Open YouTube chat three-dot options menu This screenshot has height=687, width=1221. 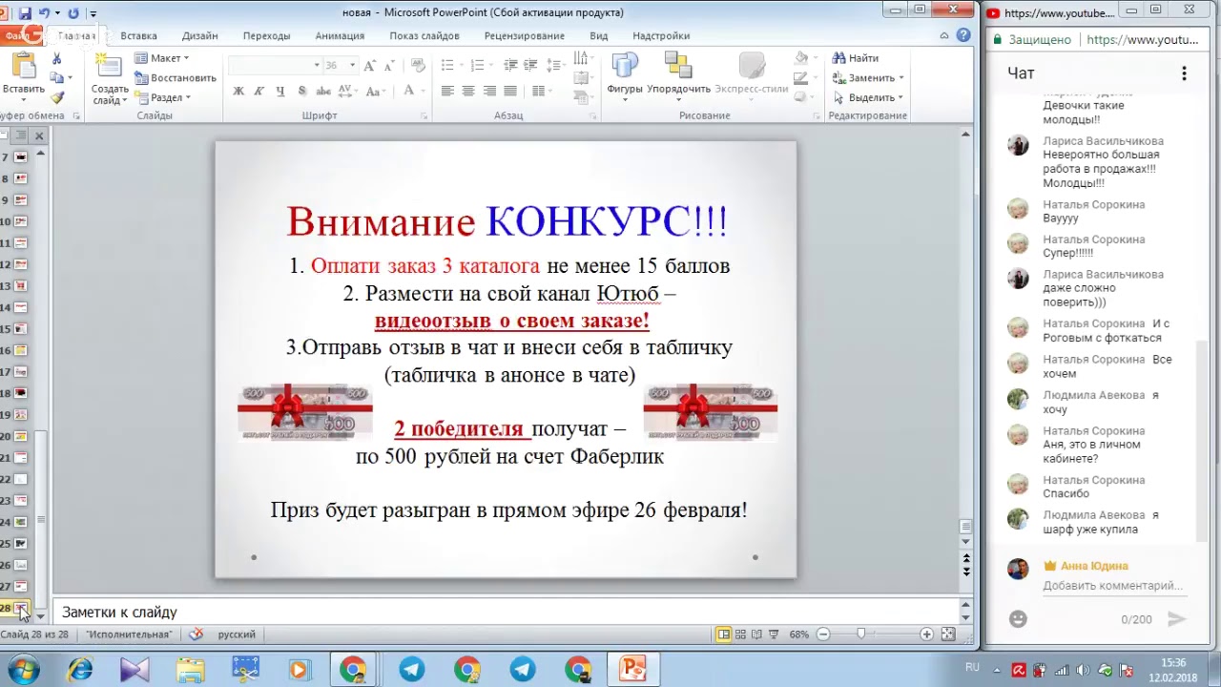tap(1184, 73)
